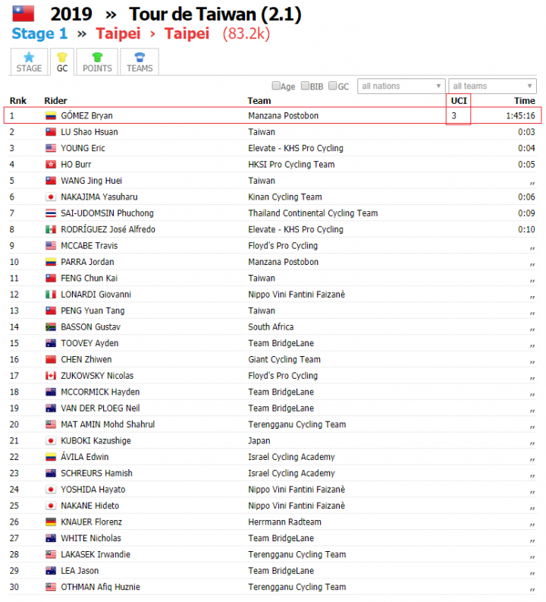This screenshot has width=546, height=602.
Task: Enable the Age checkbox
Action: pos(276,86)
